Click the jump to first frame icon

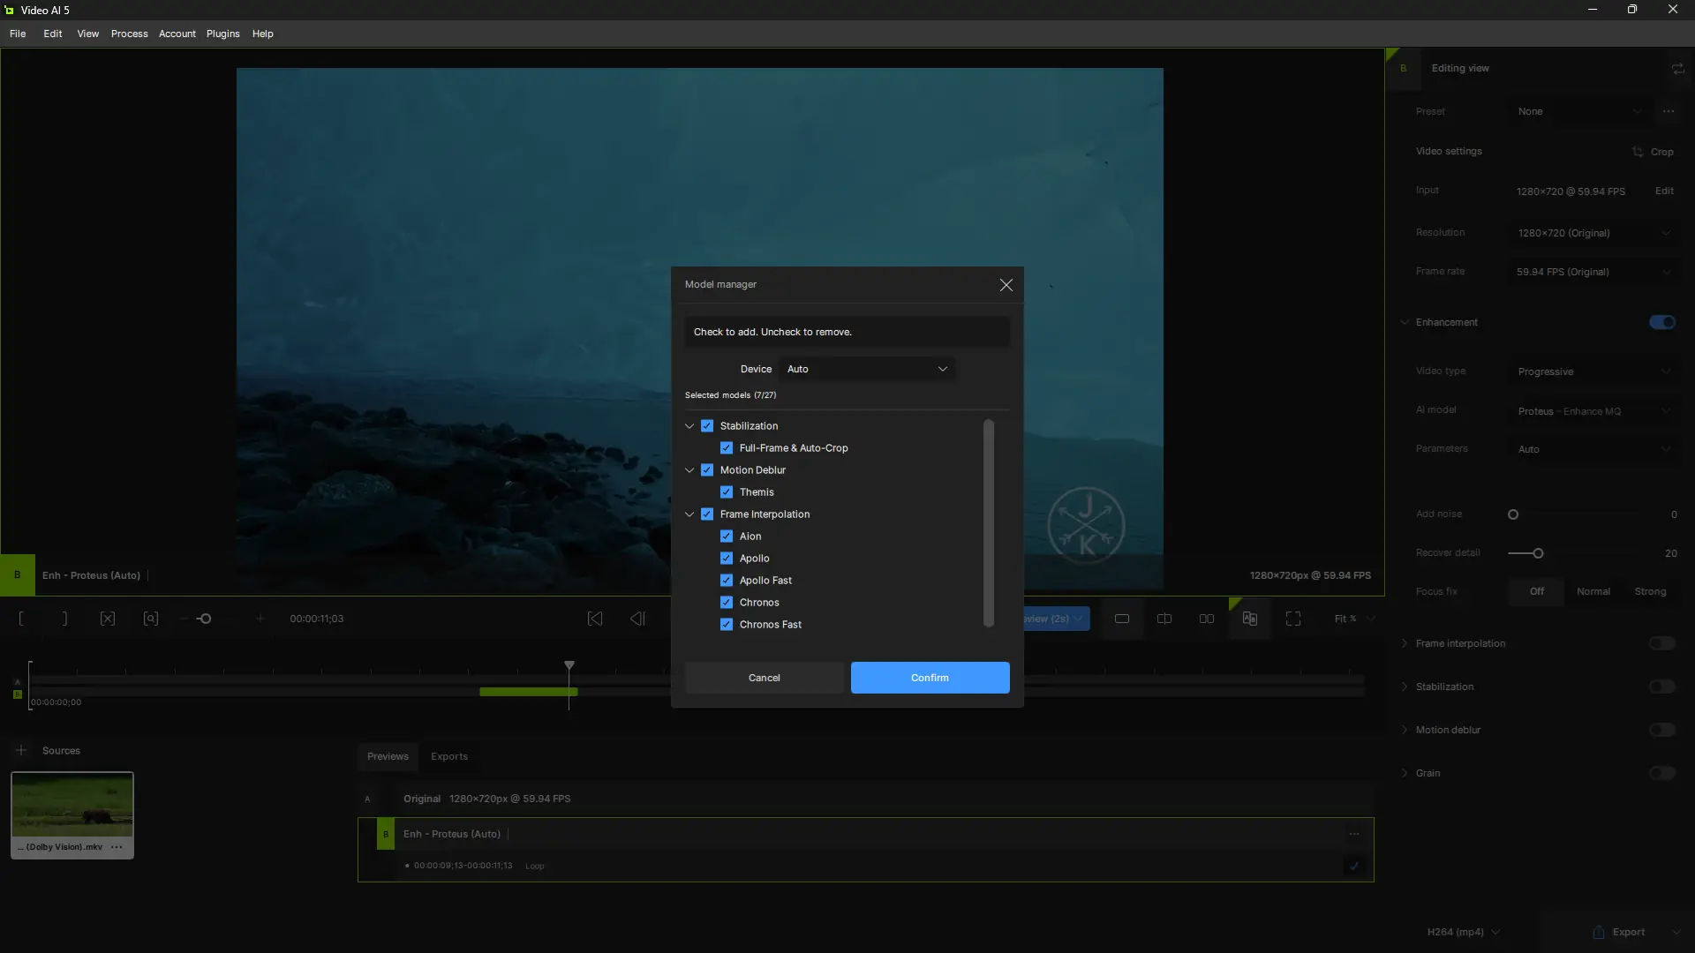pos(595,619)
